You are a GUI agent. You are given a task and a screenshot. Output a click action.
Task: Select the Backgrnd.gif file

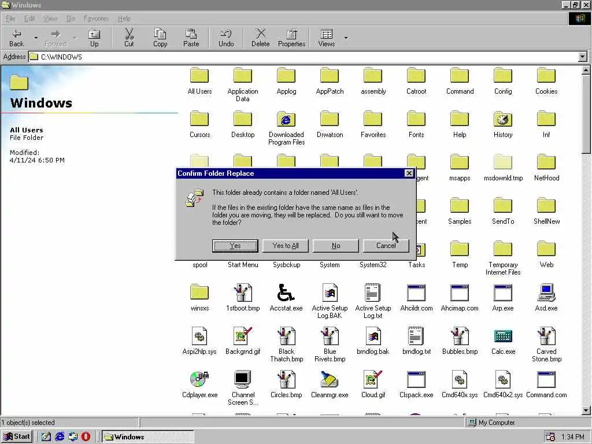click(x=243, y=341)
